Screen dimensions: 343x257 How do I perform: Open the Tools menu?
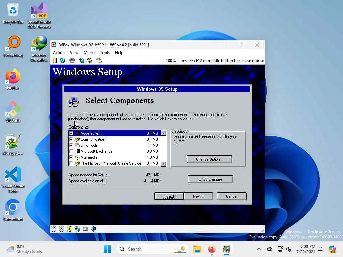(105, 53)
